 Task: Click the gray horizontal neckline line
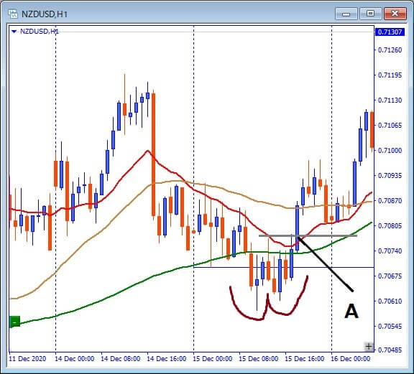(x=308, y=235)
